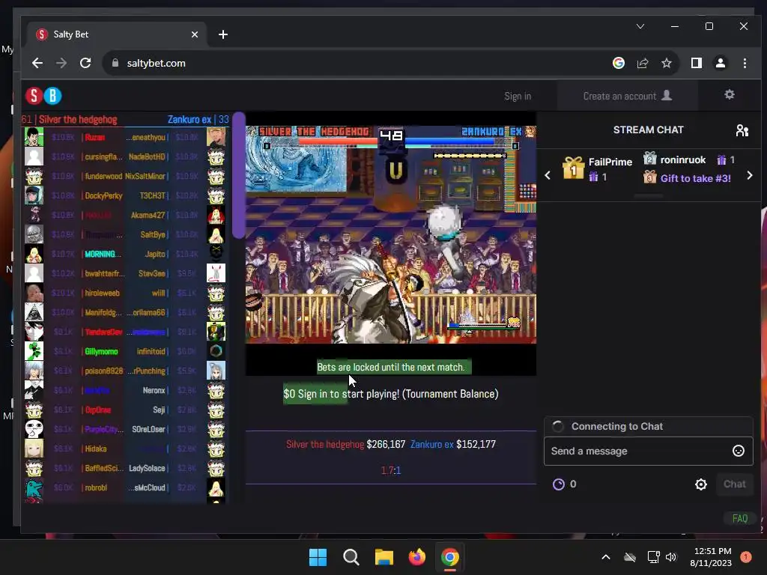This screenshot has width=767, height=575.
Task: Go forward in browser history
Action: click(x=61, y=63)
